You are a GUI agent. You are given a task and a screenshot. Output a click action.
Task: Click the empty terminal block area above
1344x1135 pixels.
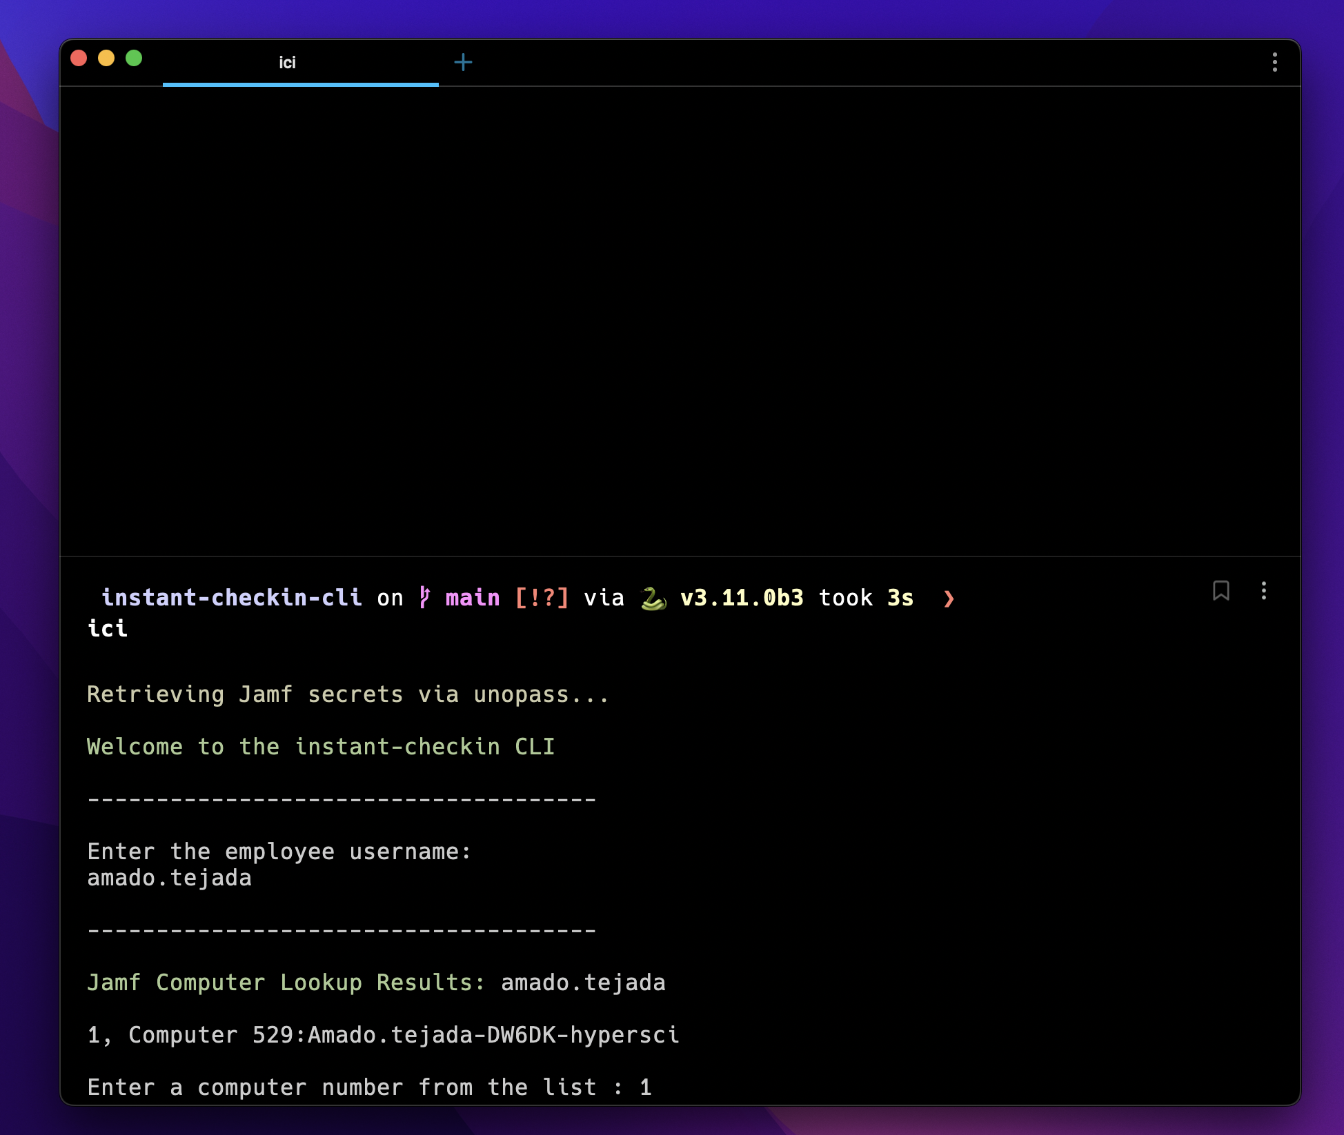pos(680,321)
